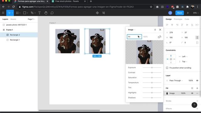Select the Rectangle shape tool
201x113 pixels.
(x=24, y=13)
